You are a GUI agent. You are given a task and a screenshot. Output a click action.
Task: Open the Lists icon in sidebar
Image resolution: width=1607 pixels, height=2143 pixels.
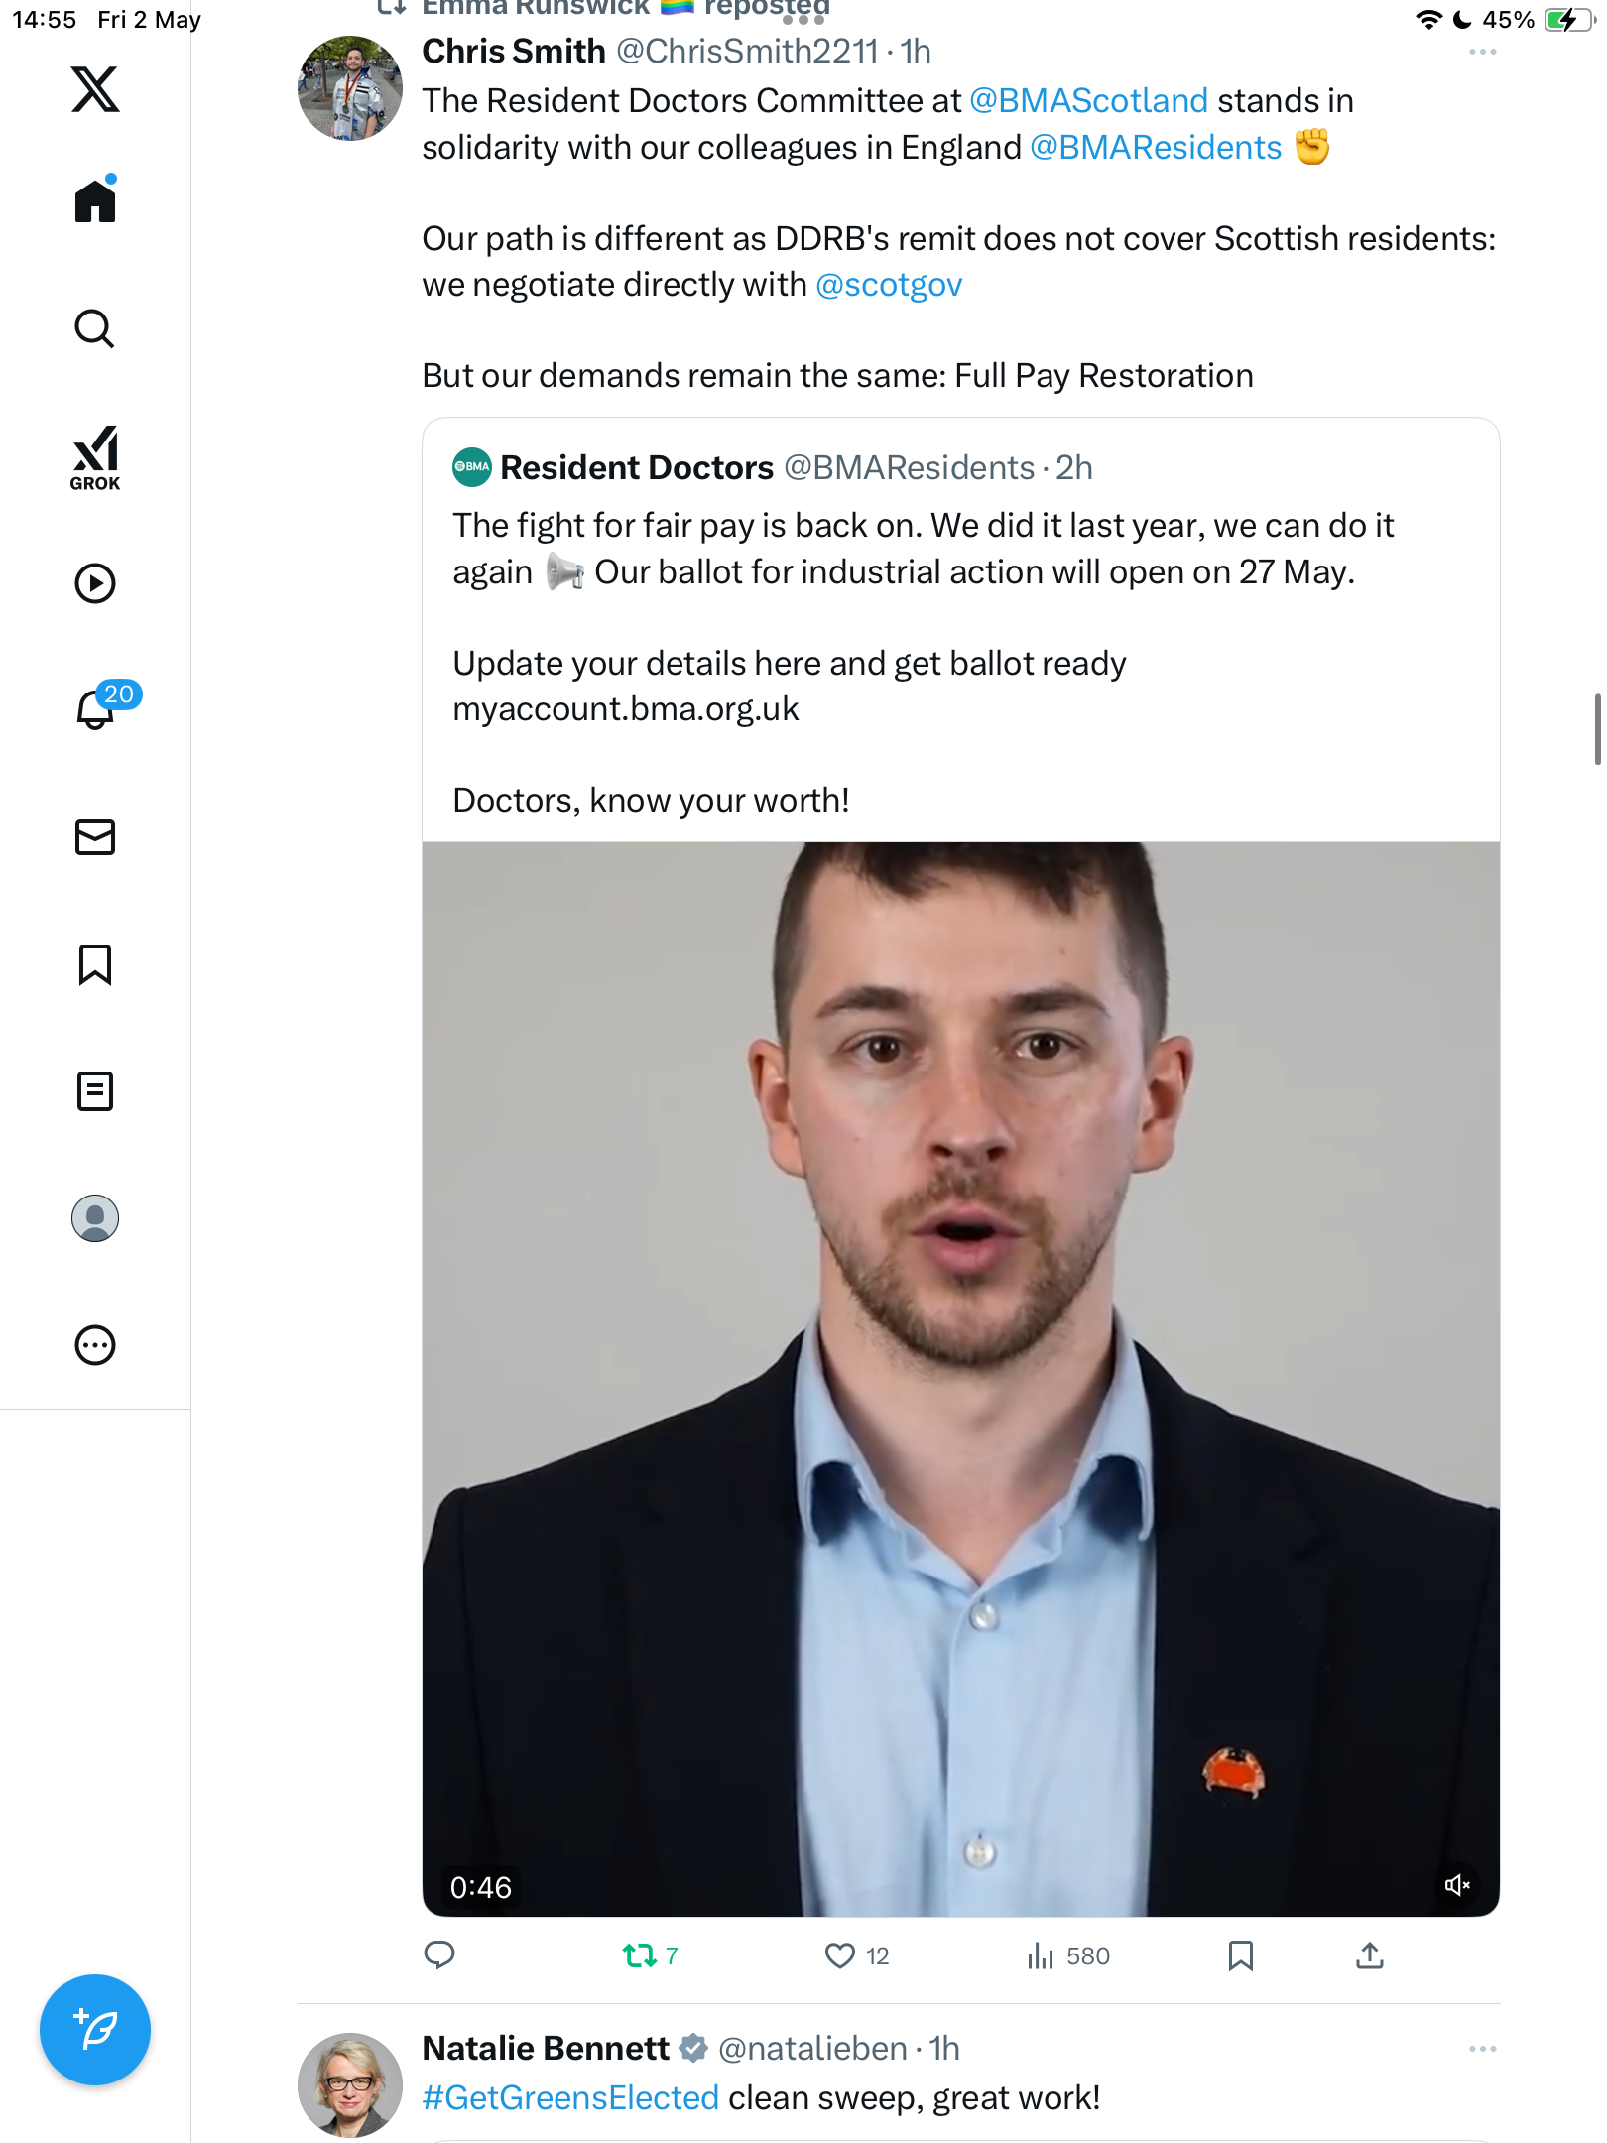[95, 1091]
